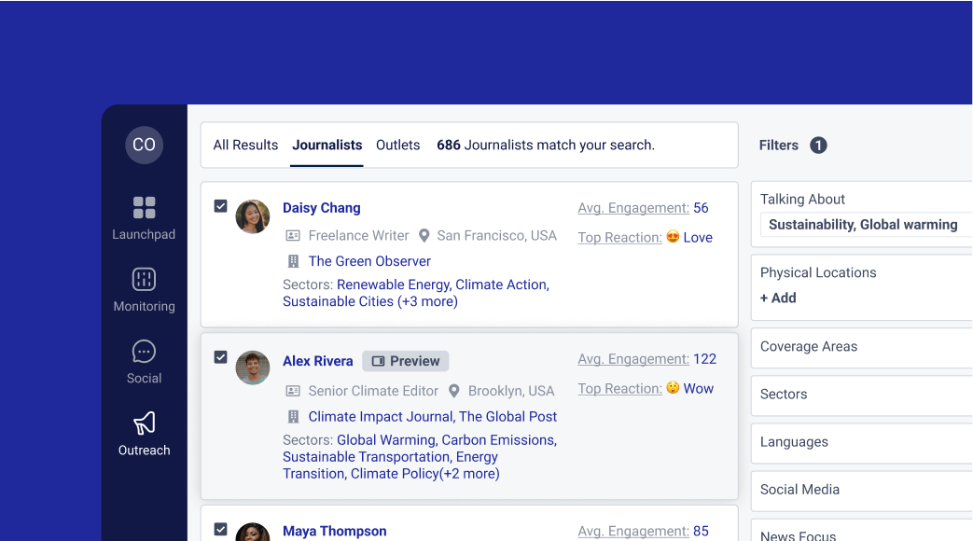Click the active filters count badge
973x541 pixels.
coord(818,146)
